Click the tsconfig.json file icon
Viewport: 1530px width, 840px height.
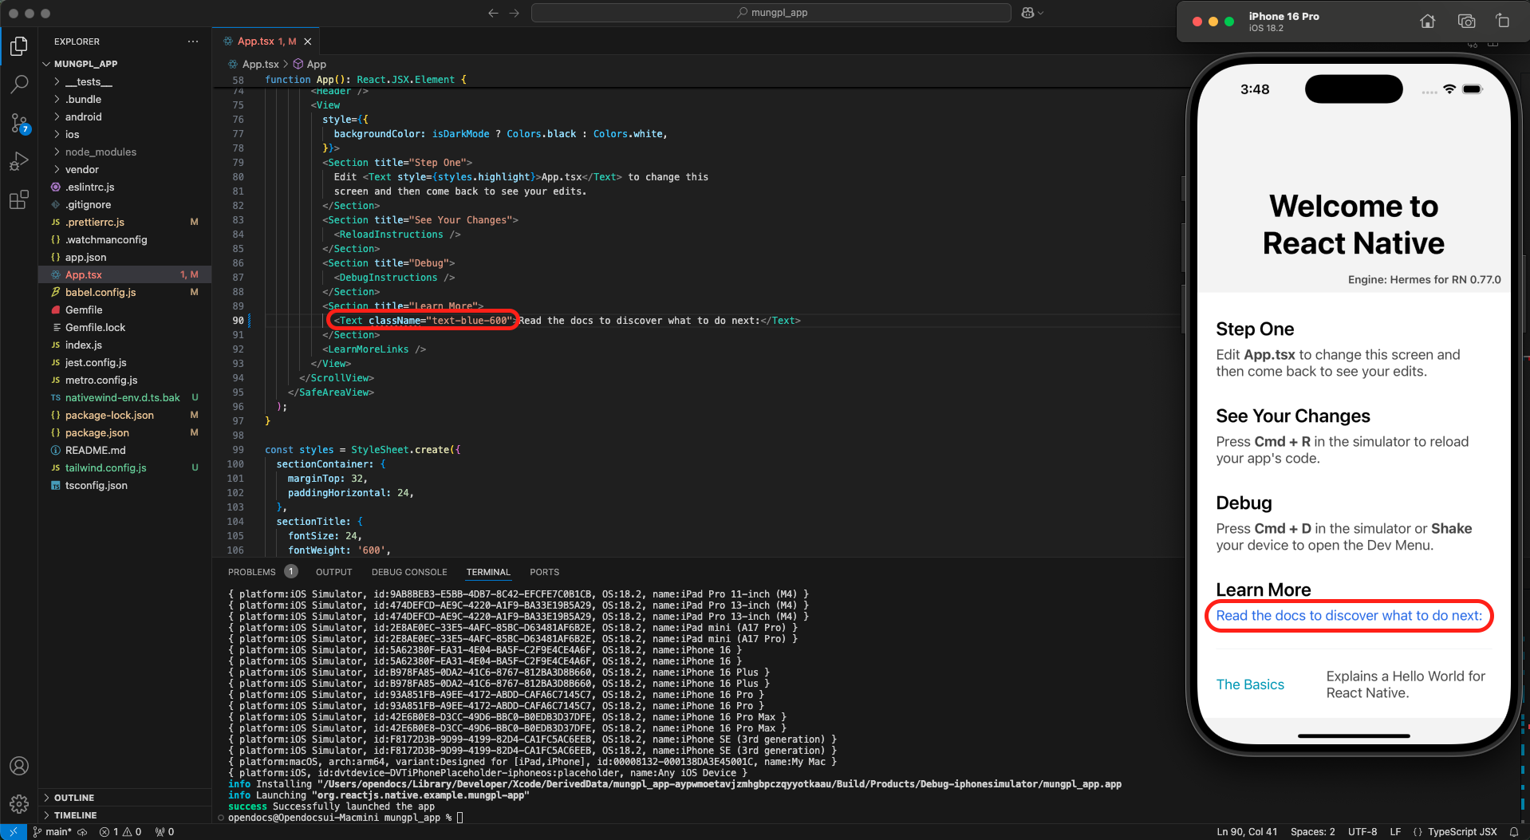[56, 485]
